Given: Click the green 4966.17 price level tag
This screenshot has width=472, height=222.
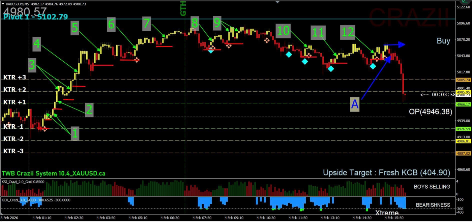Looking at the screenshot, I should click(x=463, y=104).
